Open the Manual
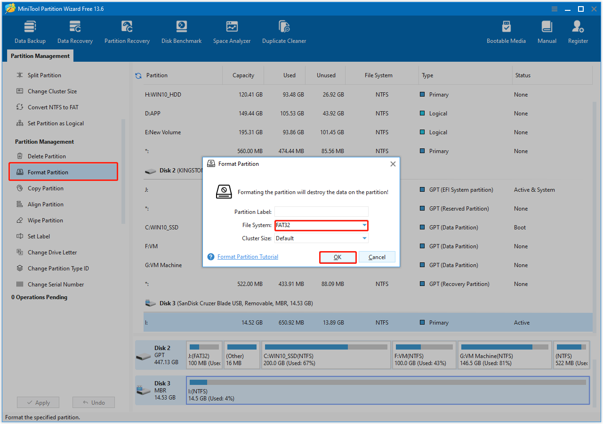This screenshot has width=603, height=424. click(547, 32)
